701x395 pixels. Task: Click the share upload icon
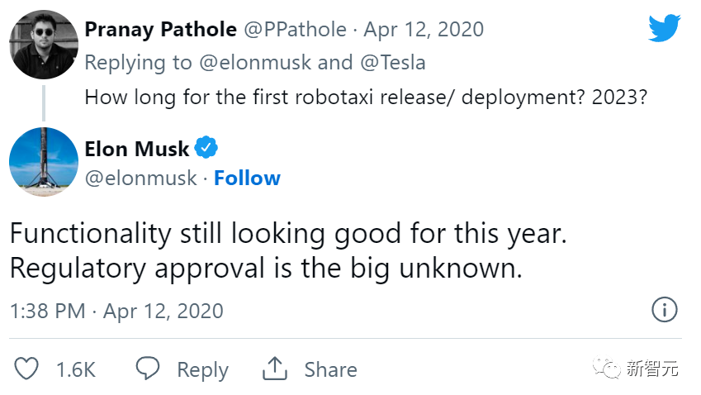[274, 369]
